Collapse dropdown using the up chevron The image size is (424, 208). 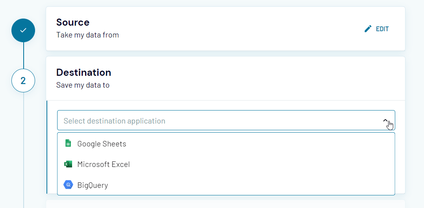(385, 121)
